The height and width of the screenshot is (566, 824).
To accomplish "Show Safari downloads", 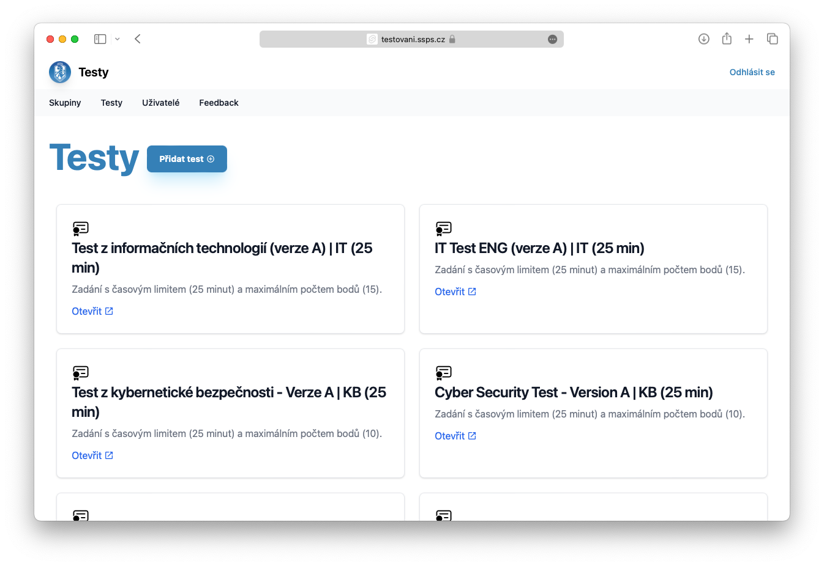I will (x=704, y=39).
